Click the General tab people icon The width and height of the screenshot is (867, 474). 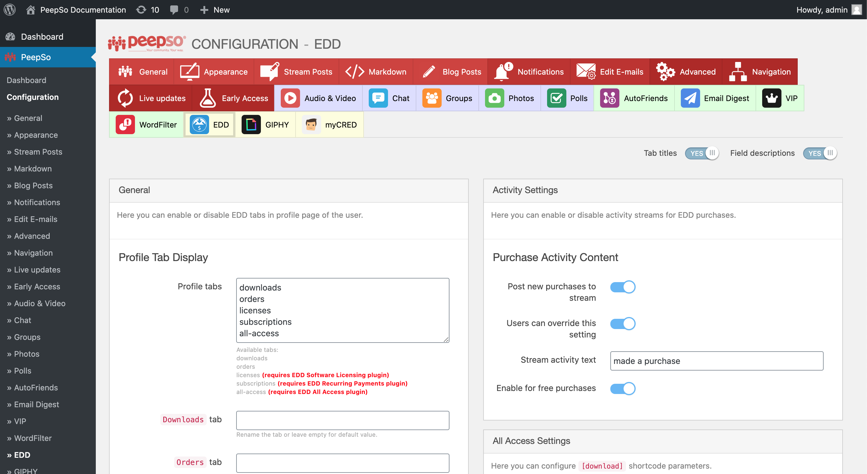(x=125, y=72)
